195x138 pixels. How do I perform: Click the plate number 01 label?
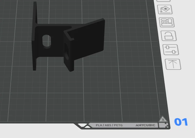click(x=181, y=122)
